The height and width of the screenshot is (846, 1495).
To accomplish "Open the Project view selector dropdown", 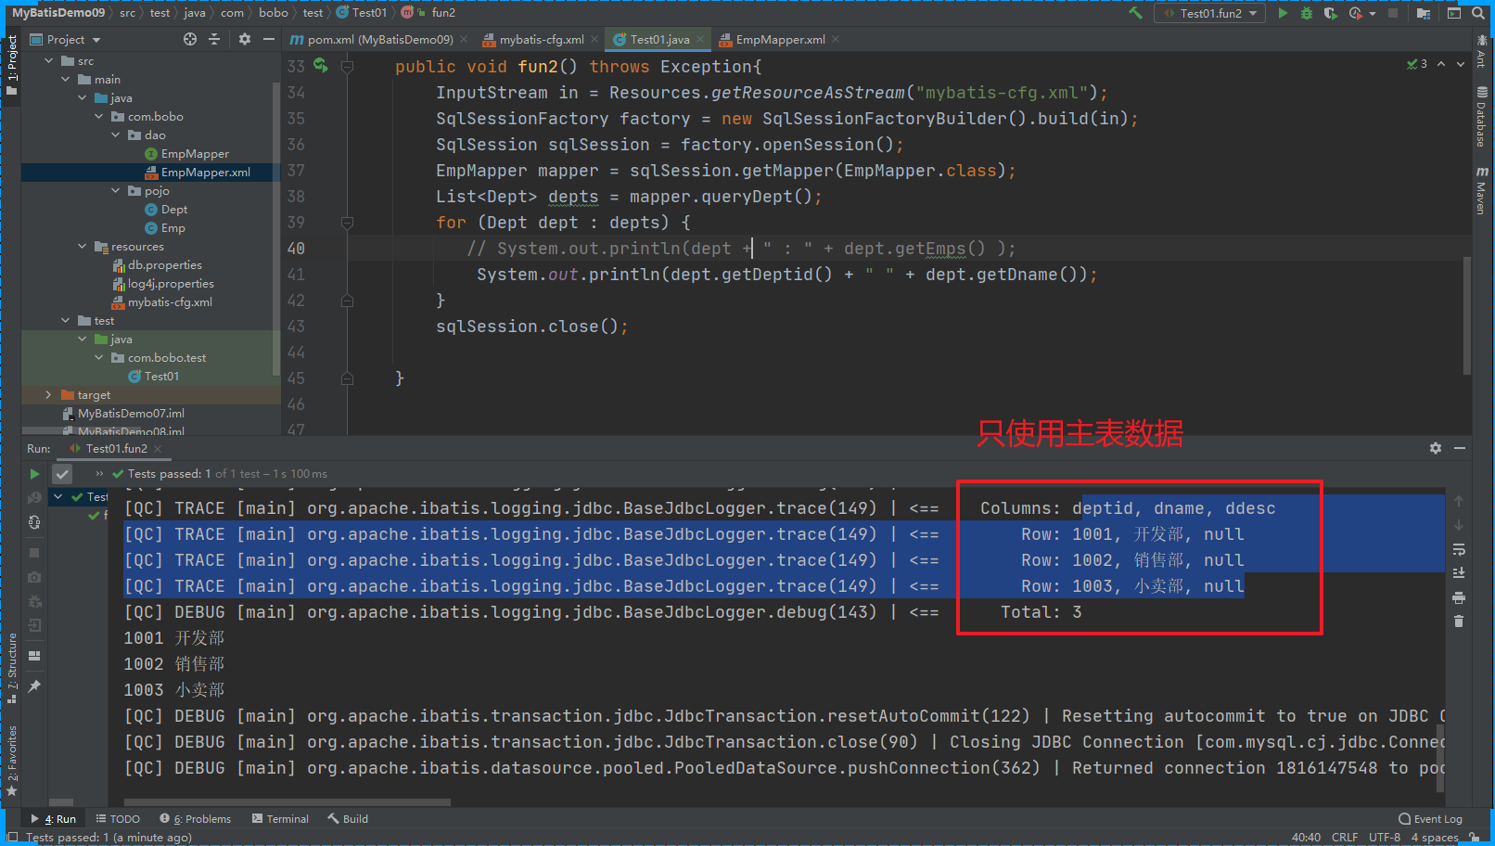I will pos(65,39).
